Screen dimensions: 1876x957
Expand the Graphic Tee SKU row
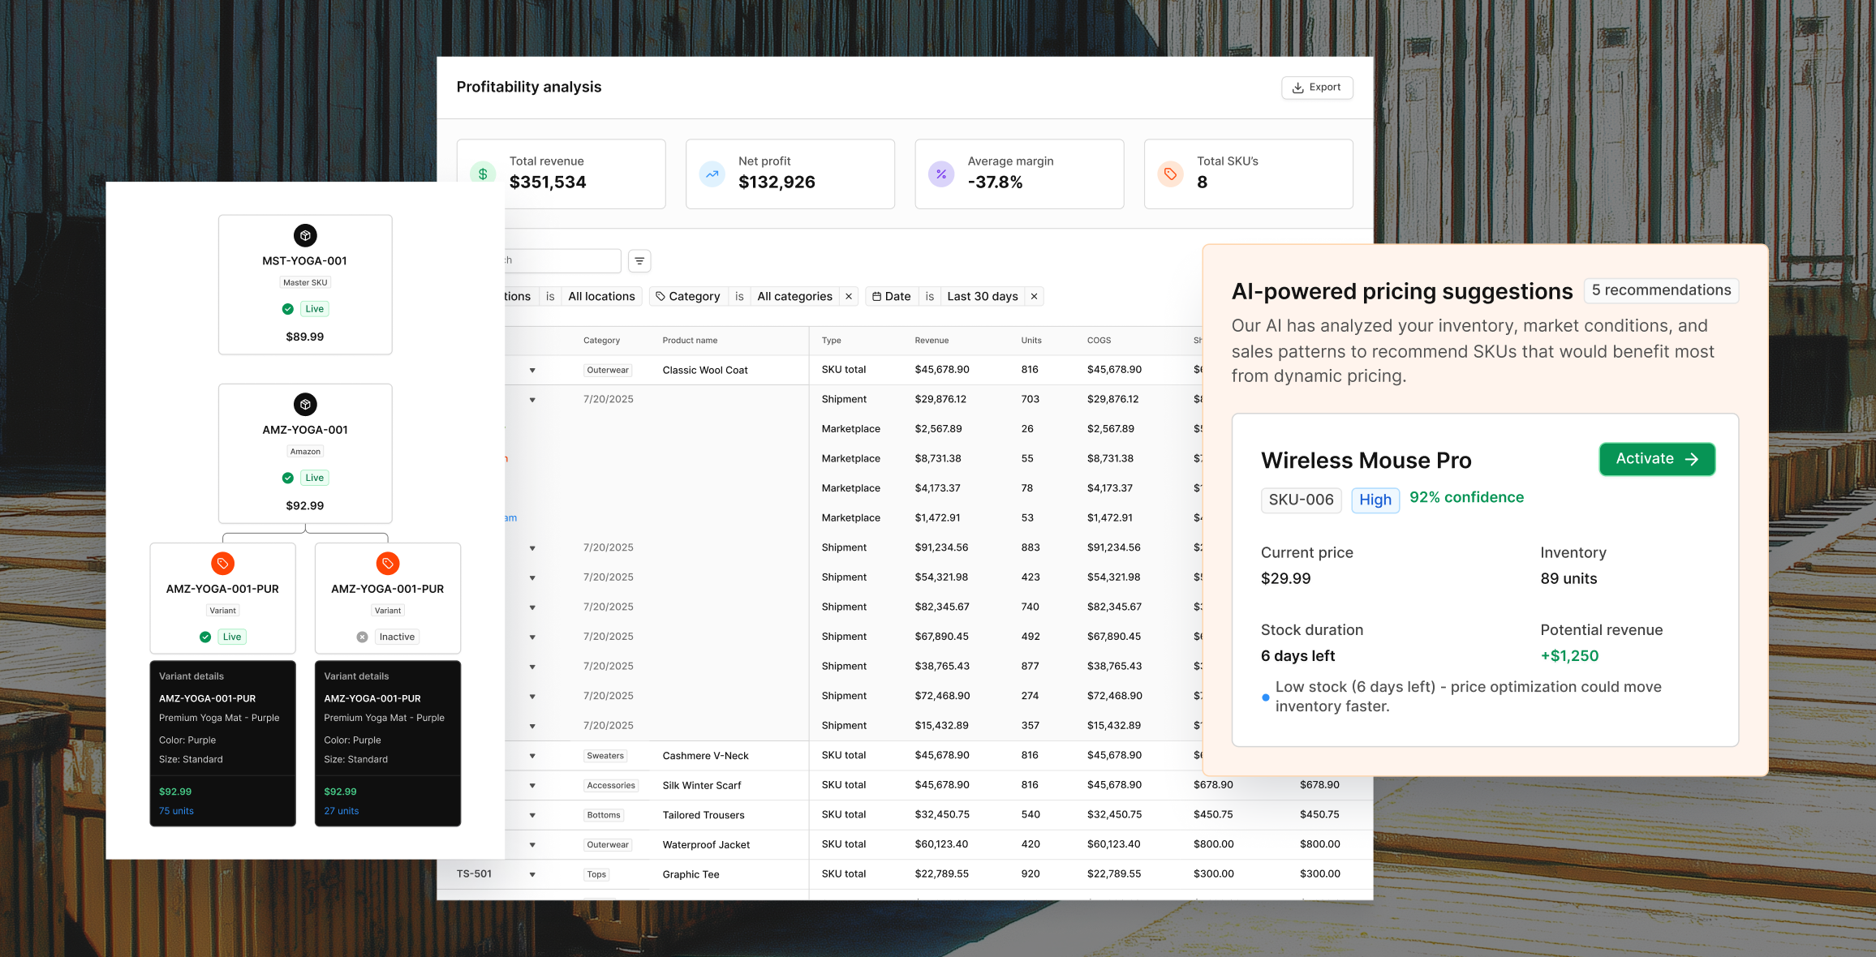click(532, 874)
